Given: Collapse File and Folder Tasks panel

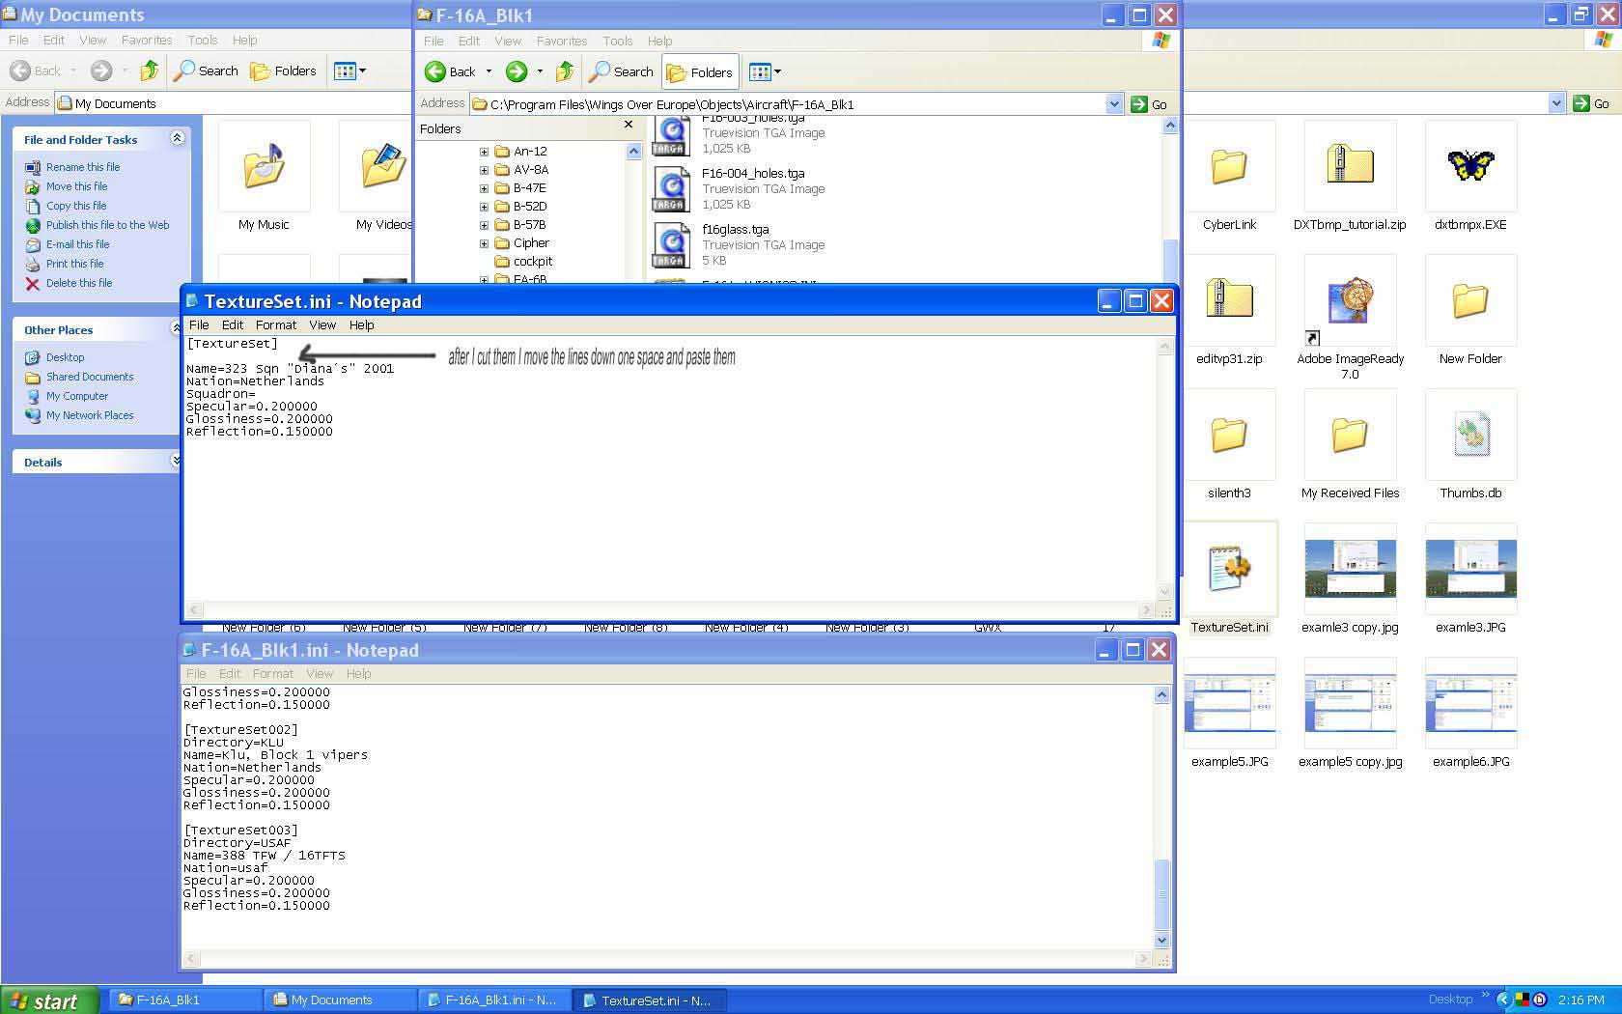Looking at the screenshot, I should (x=177, y=138).
